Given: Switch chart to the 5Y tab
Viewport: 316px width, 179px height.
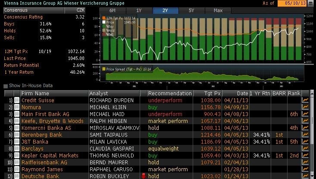Looking at the screenshot, I should click(x=191, y=10).
